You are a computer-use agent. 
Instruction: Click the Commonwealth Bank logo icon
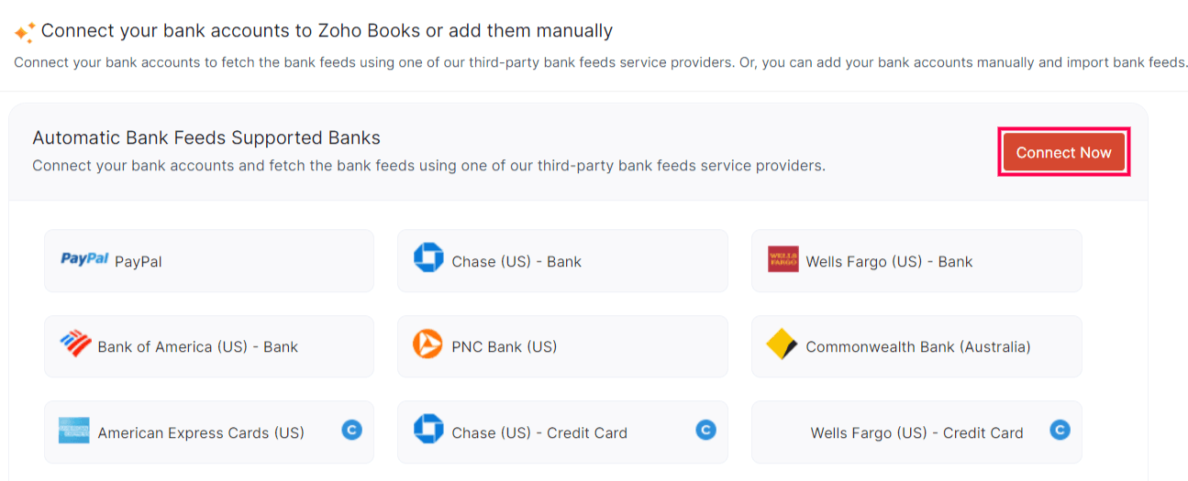tap(782, 345)
